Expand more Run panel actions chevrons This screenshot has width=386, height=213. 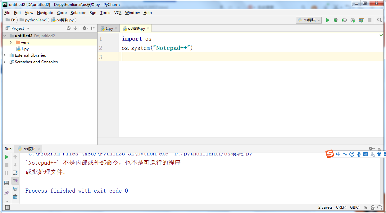point(7,201)
